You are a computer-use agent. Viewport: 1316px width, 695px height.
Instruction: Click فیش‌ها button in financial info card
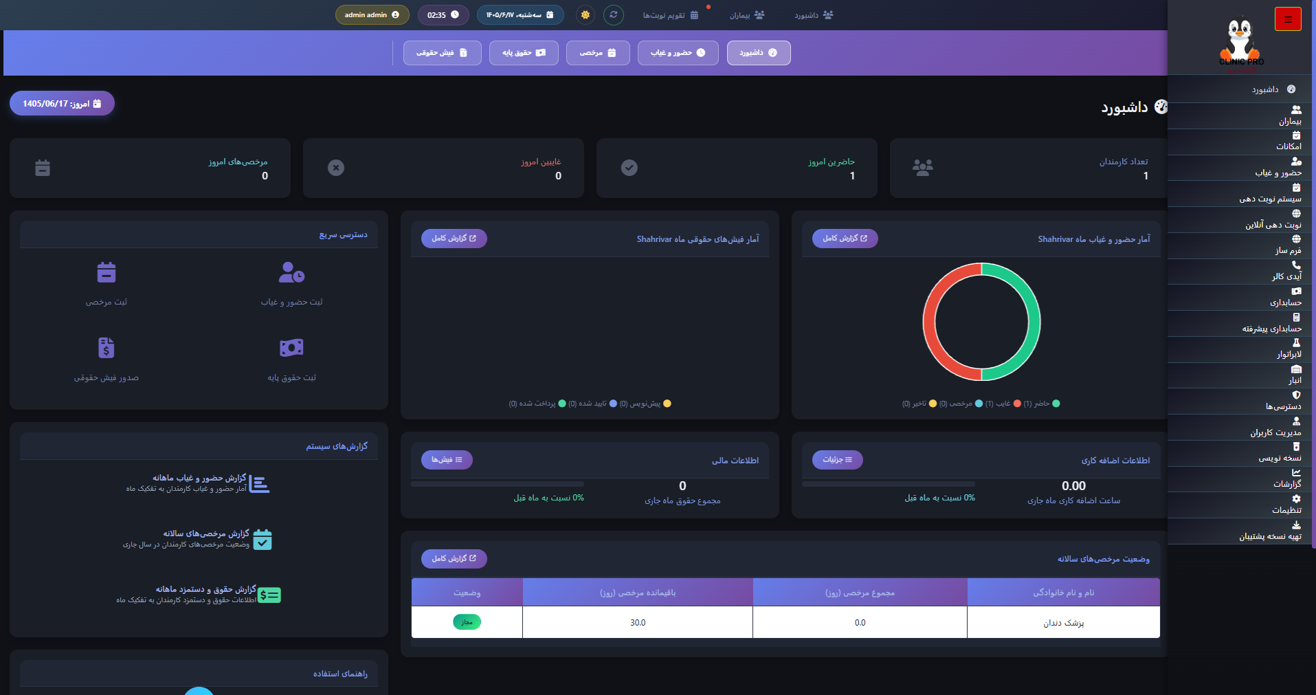click(x=447, y=460)
